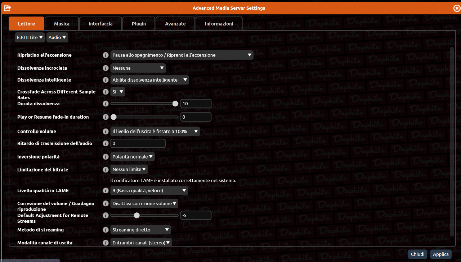Open Ripristino all'accensione dropdown
Viewport: 461px width, 262px height.
click(x=182, y=55)
